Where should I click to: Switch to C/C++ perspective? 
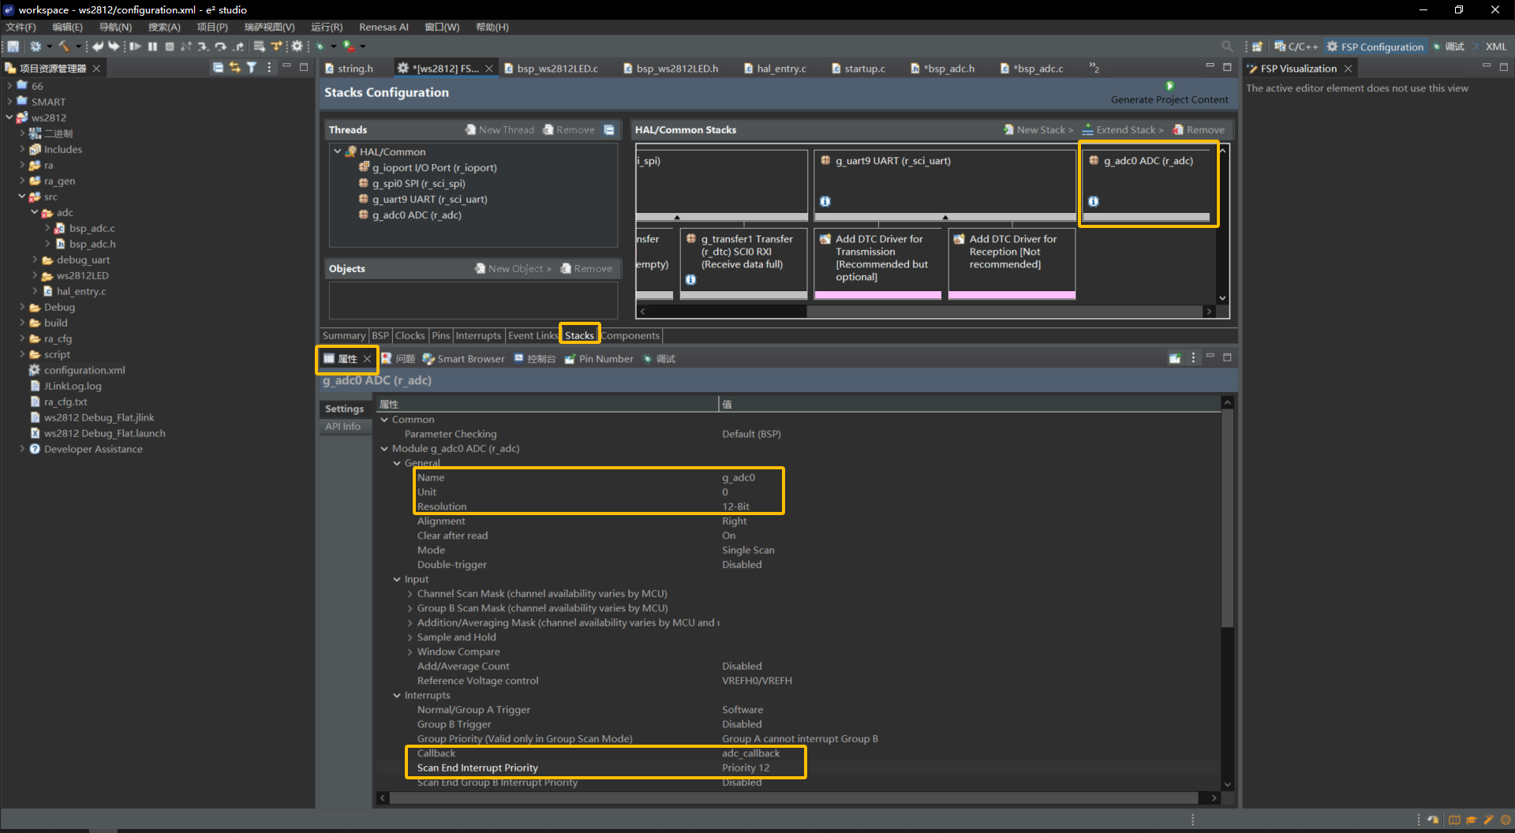[x=1296, y=47]
